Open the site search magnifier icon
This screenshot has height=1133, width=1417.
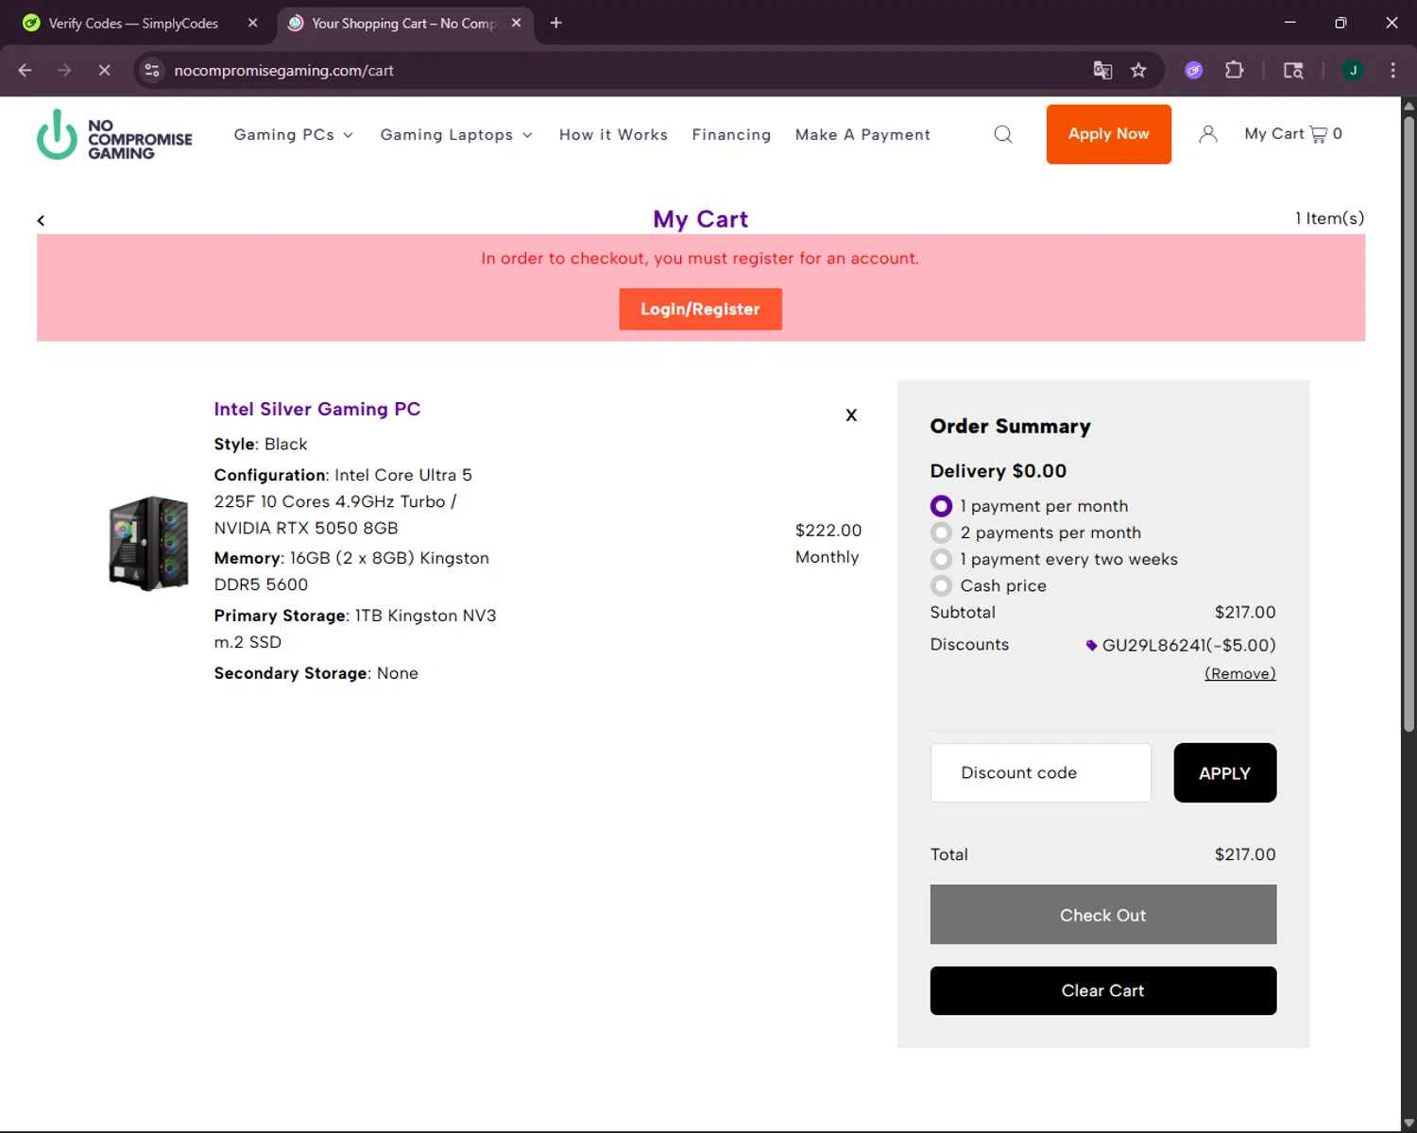coord(1003,134)
